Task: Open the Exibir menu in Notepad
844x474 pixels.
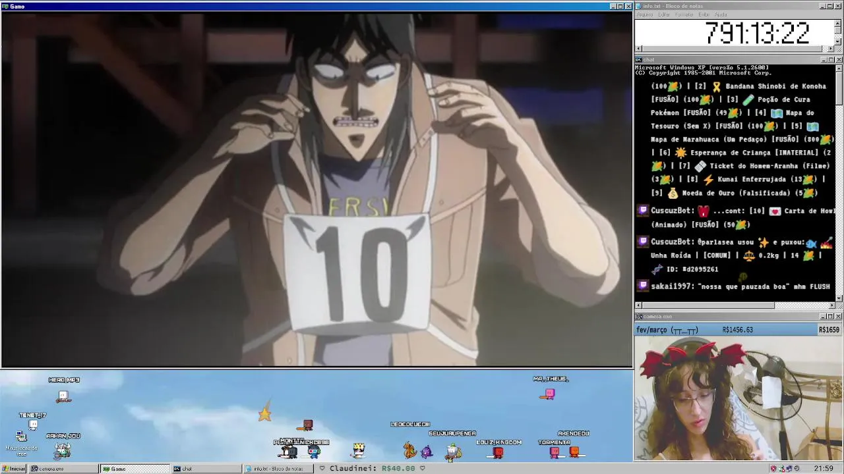Action: click(x=704, y=14)
